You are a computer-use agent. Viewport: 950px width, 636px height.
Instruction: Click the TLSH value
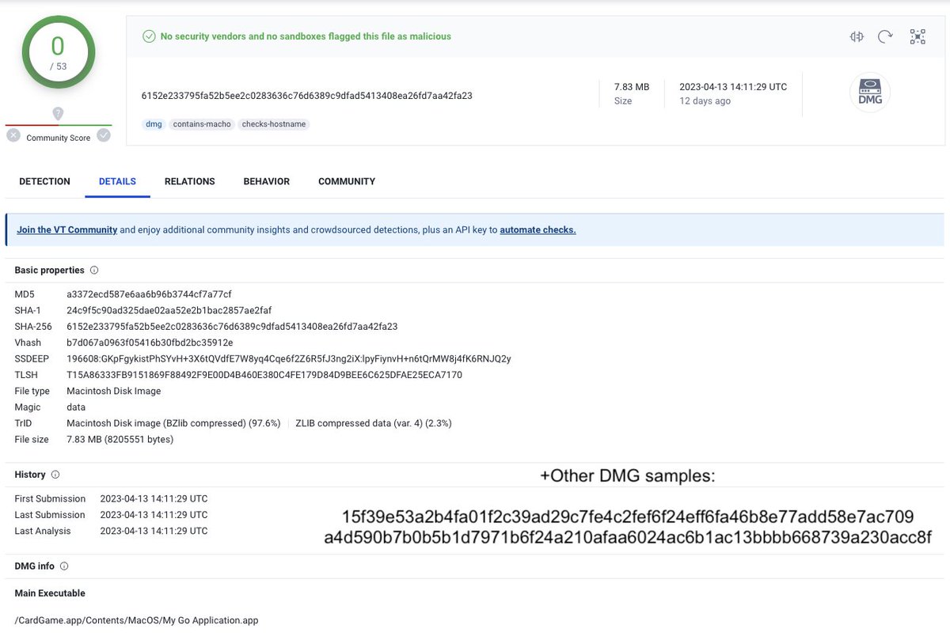[x=264, y=375]
